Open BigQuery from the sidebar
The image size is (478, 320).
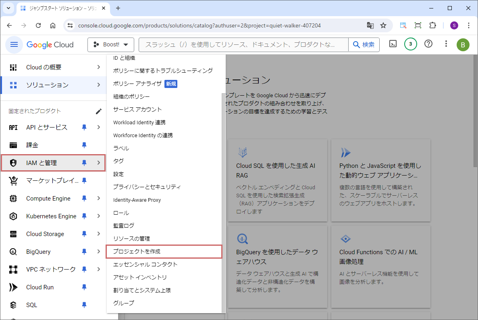(x=38, y=252)
